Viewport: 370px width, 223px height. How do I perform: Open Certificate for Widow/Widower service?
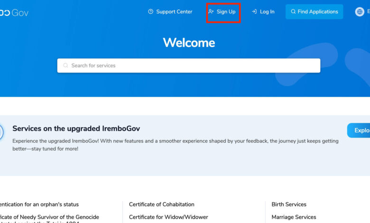click(x=168, y=217)
